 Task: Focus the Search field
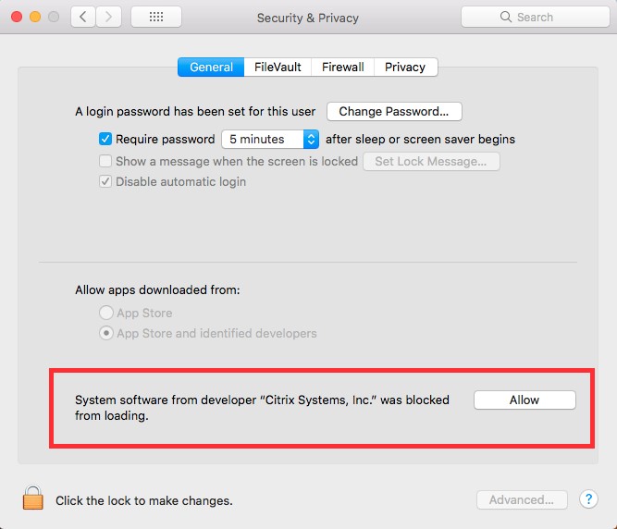536,17
